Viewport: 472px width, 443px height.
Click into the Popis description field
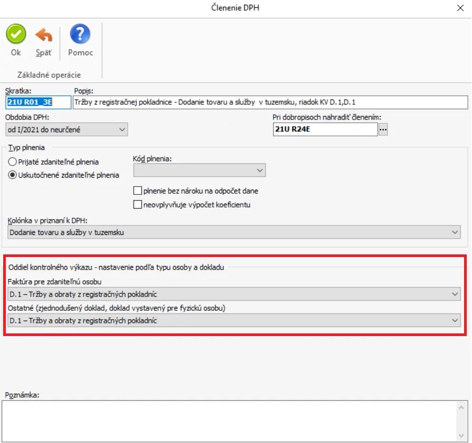pyautogui.click(x=271, y=102)
